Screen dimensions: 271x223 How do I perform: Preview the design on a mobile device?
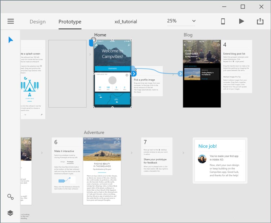pyautogui.click(x=223, y=21)
